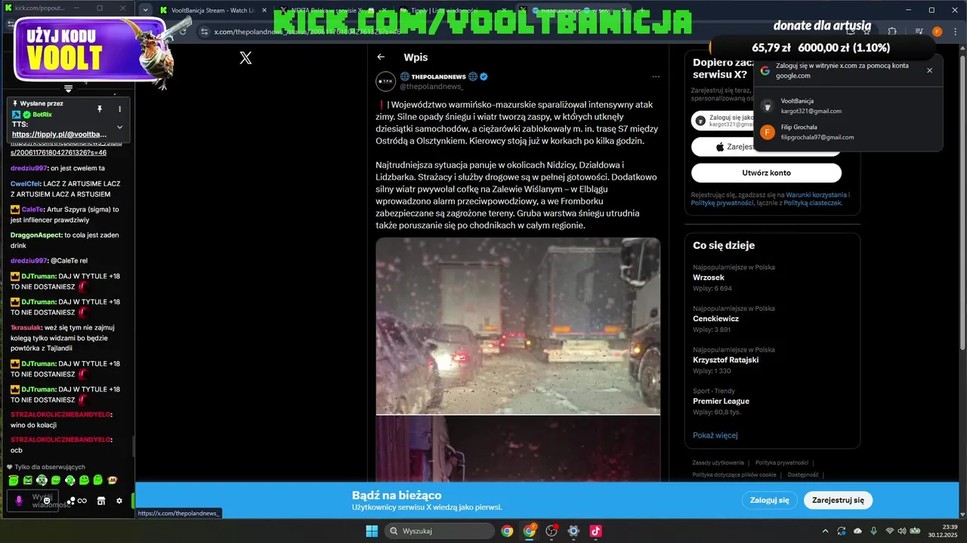Open the Chrome profile avatar F
This screenshot has height=543, width=967.
point(938,32)
